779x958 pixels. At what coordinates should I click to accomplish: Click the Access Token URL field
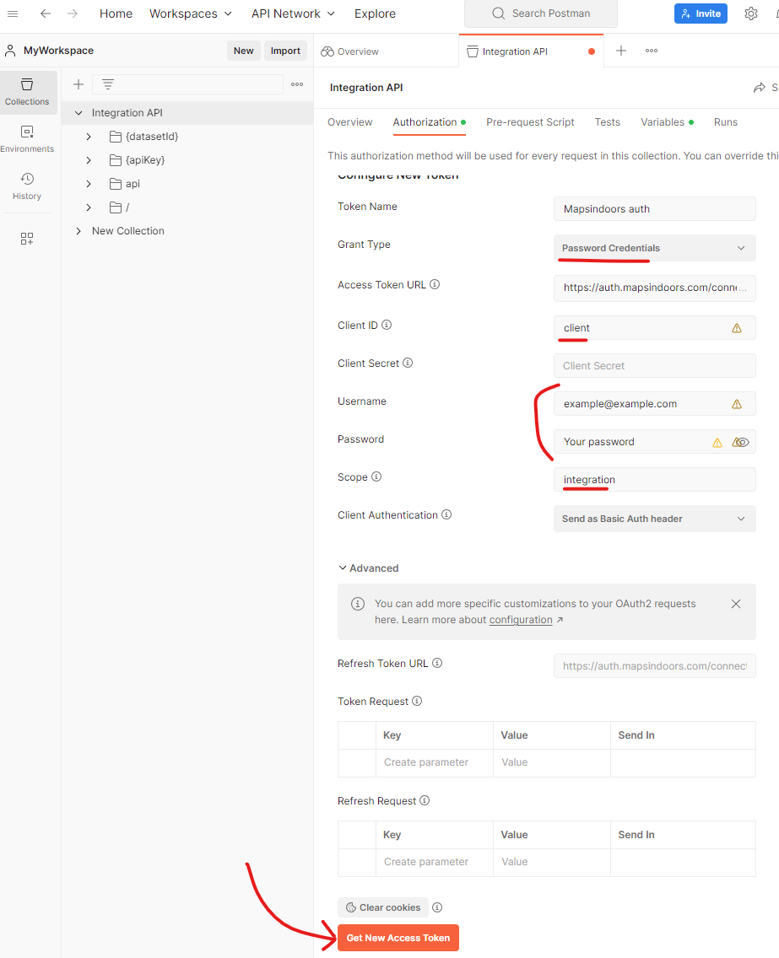(655, 288)
